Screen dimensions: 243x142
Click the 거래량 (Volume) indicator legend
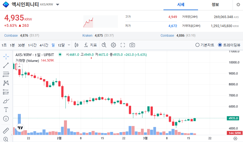27,60
